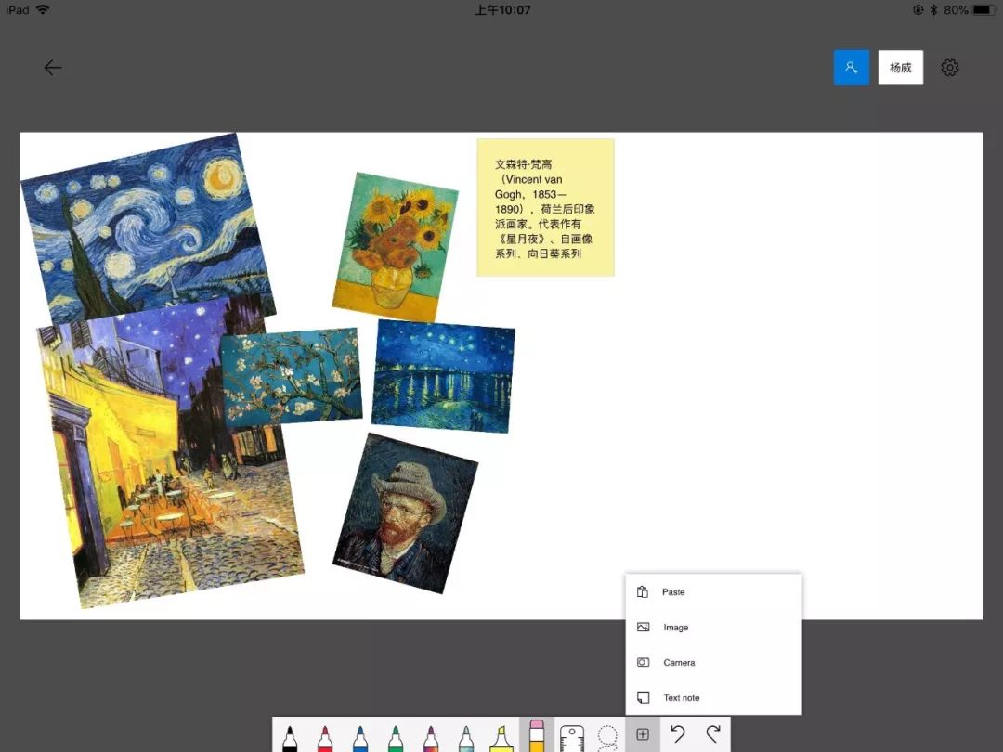Open the 杨威 user account button
Image resolution: width=1003 pixels, height=752 pixels.
pyautogui.click(x=900, y=67)
